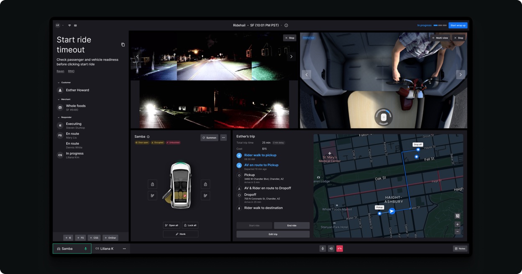Click the circular camera view indicator
The image size is (522, 274).
tap(384, 117)
